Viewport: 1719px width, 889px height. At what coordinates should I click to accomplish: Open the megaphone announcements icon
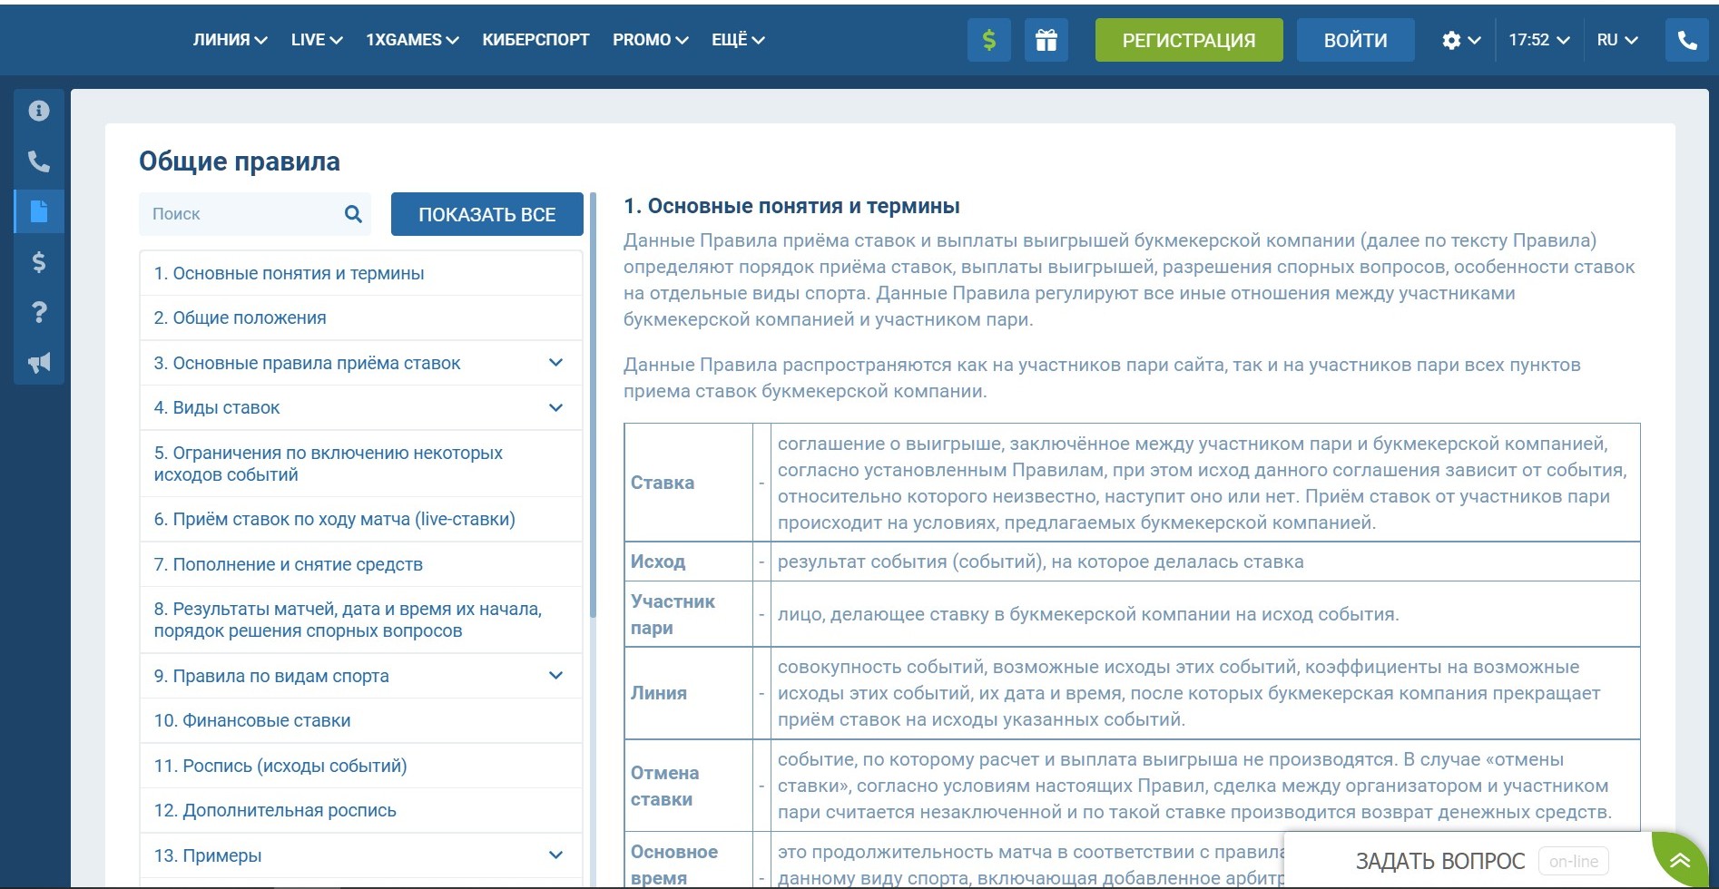point(38,363)
